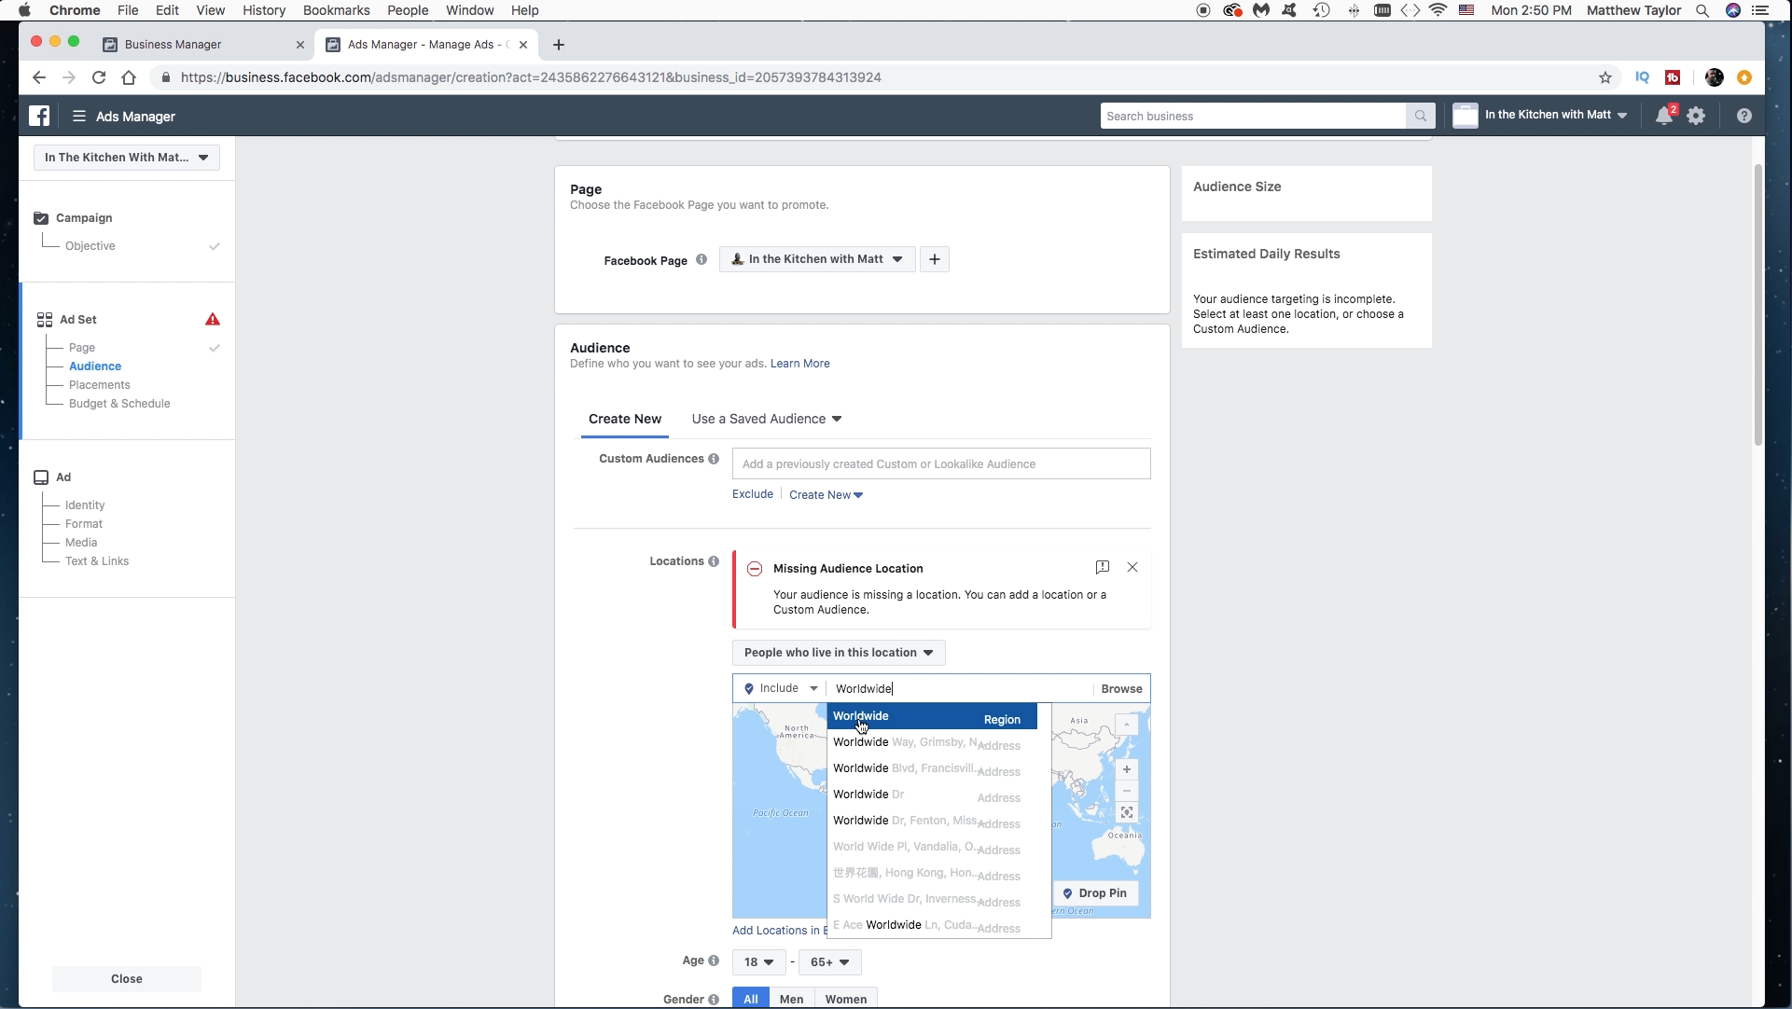Click the Custom Audiences input field
Viewport: 1792px width, 1009px height.
pos(941,463)
